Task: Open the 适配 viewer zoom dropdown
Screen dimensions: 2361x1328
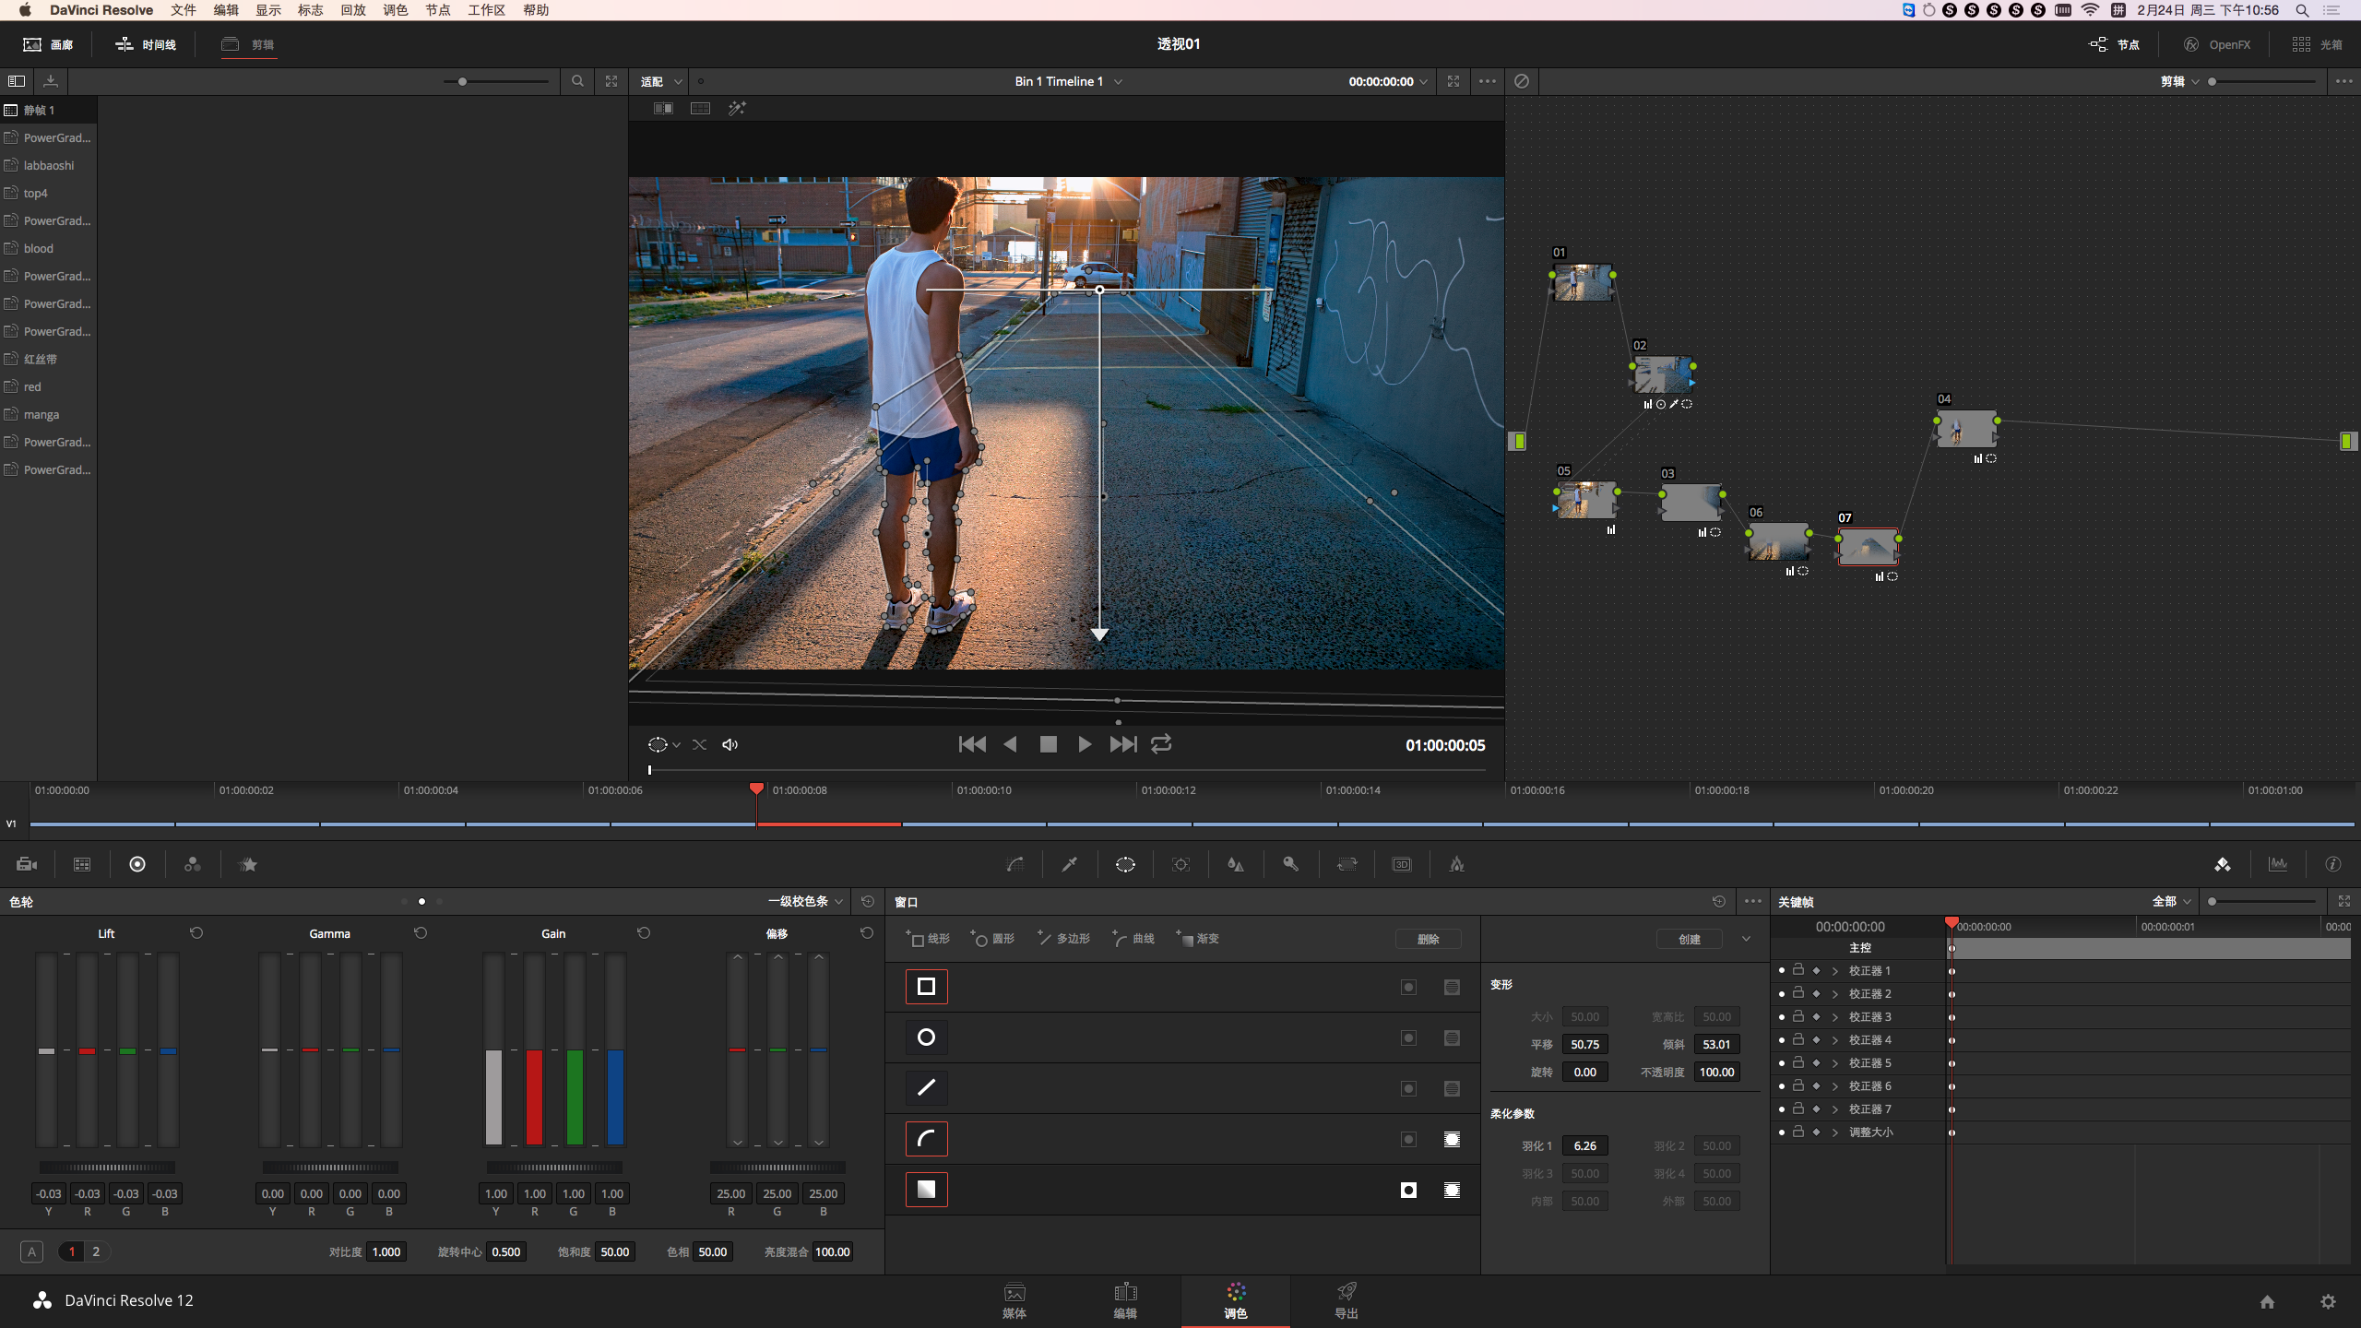Action: (660, 81)
